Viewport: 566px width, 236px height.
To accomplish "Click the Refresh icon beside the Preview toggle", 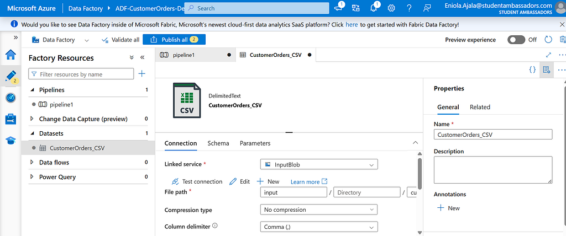I will click(x=548, y=40).
